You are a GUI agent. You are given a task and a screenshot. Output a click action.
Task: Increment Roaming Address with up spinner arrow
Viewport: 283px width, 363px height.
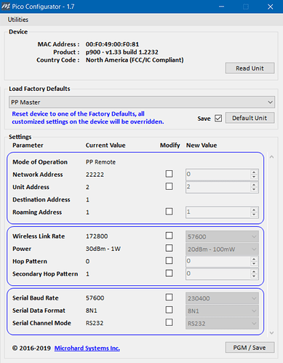point(254,210)
